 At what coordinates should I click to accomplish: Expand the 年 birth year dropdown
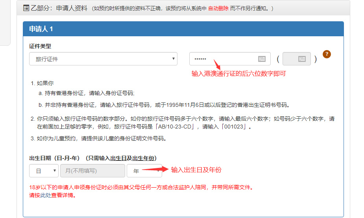(x=144, y=171)
